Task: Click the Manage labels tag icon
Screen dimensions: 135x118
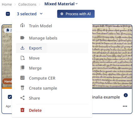Action: (22, 38)
